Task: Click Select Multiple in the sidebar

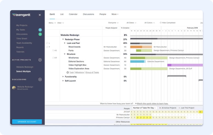Action: [x=23, y=71]
